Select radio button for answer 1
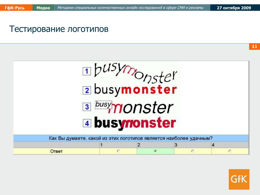 point(118,151)
